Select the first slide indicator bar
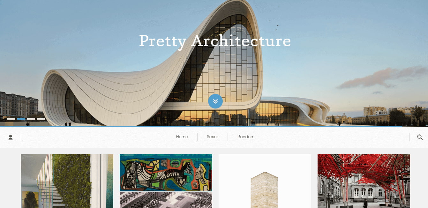This screenshot has height=208, width=428. click(x=11, y=119)
